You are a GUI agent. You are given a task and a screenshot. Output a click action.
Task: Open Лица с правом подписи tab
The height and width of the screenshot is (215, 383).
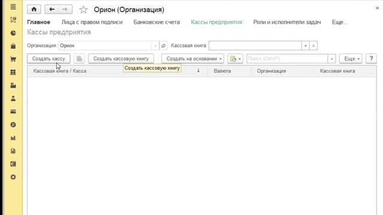(x=92, y=22)
